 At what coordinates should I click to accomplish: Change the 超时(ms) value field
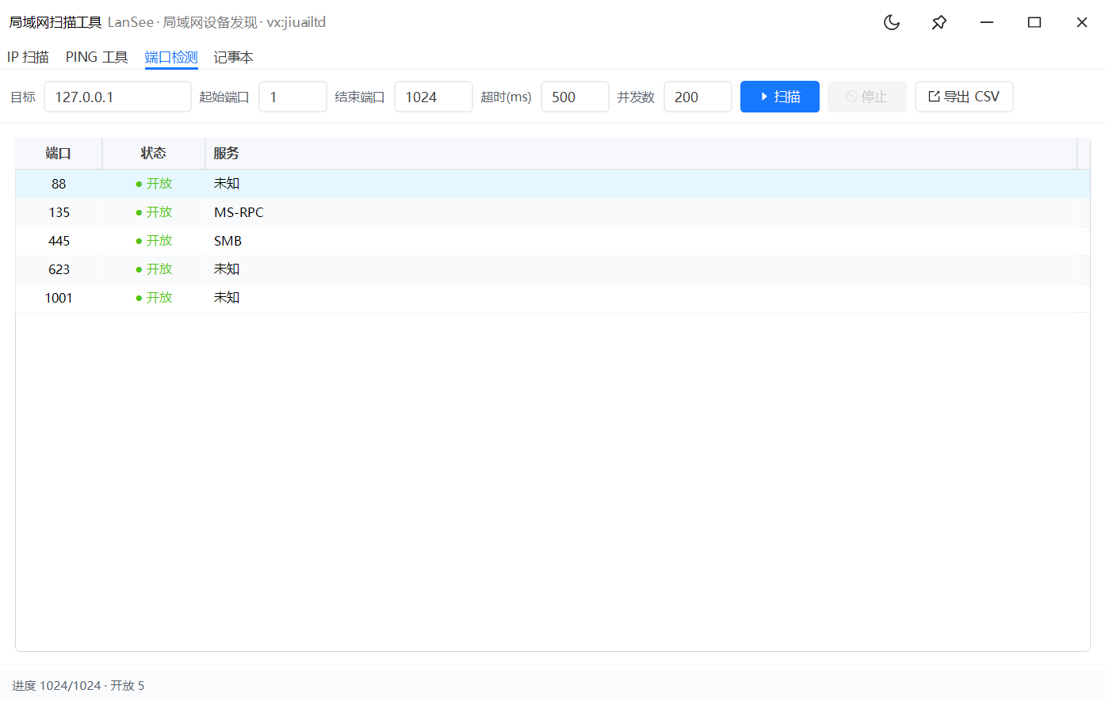click(575, 97)
